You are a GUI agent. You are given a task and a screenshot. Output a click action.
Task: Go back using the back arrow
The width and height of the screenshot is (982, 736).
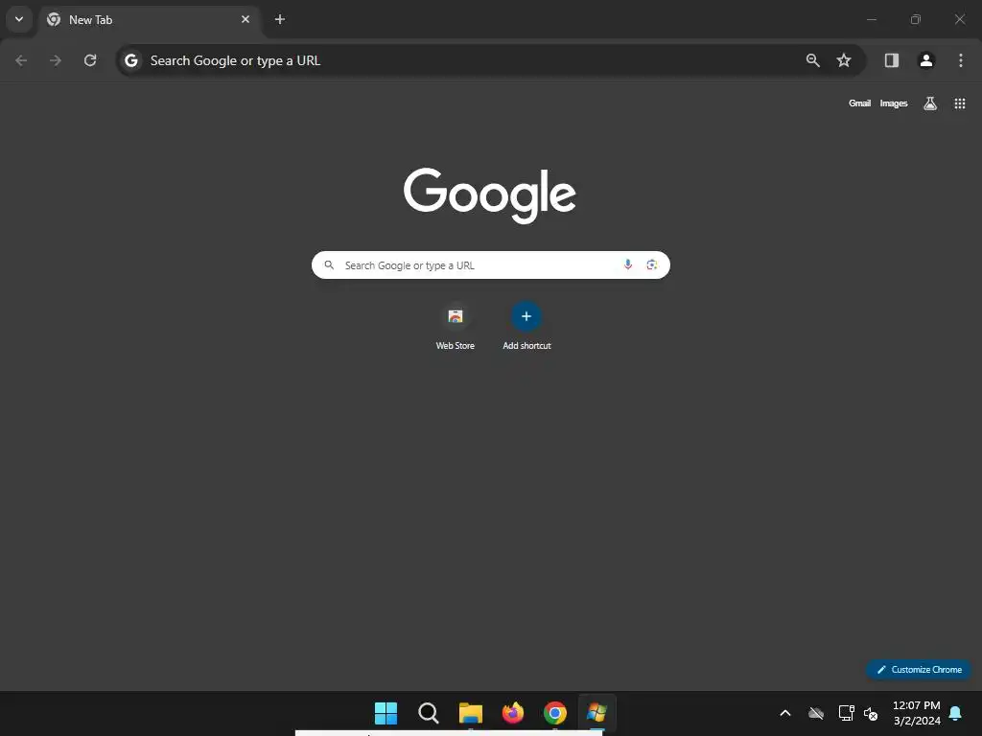(21, 60)
